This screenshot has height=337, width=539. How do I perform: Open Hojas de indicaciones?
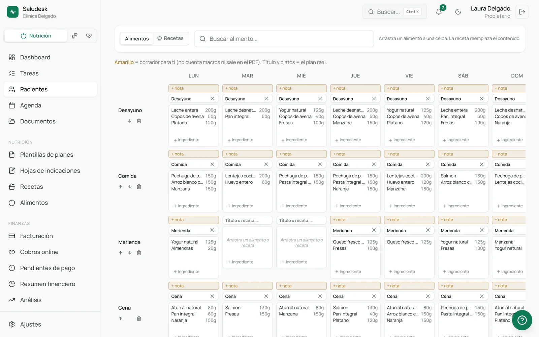click(51, 171)
